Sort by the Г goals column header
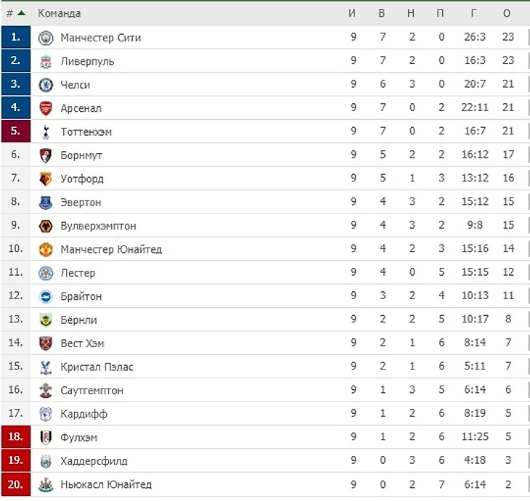Viewport: 530px width, 501px height. [474, 13]
